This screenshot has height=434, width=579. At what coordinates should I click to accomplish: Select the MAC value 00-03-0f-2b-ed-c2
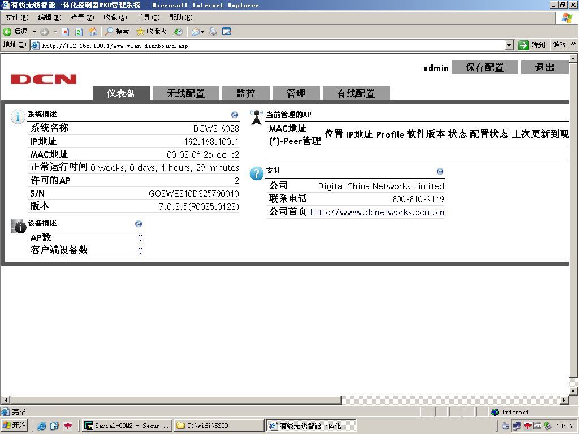(203, 155)
